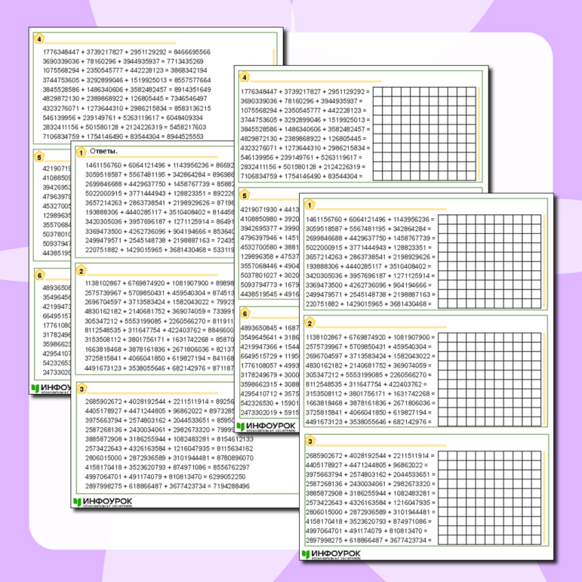
Task: Select the calculation grid in front worksheet section 2
Action: (x=489, y=380)
